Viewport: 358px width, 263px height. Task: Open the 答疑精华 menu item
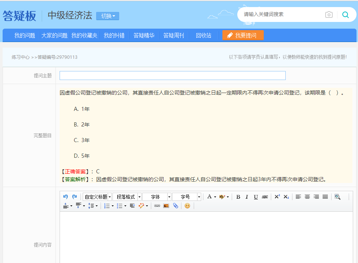coord(143,36)
